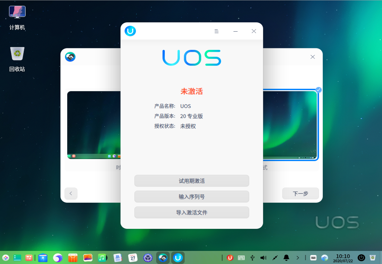Expand hidden tray icons with the chevron

point(298,258)
